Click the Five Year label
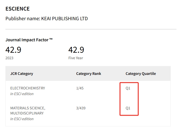177x129 pixels. [76, 58]
